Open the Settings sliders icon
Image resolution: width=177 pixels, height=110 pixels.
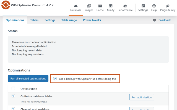(x=143, y=6)
